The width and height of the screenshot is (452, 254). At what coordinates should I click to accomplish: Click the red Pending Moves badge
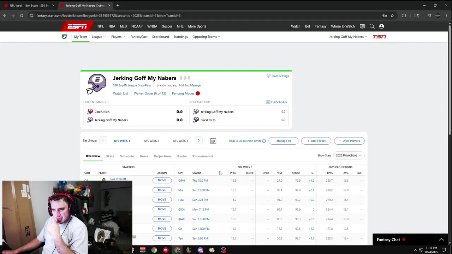(198, 93)
